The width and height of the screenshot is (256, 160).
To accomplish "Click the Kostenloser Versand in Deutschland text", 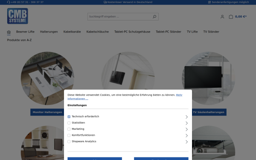I will coord(130,2).
